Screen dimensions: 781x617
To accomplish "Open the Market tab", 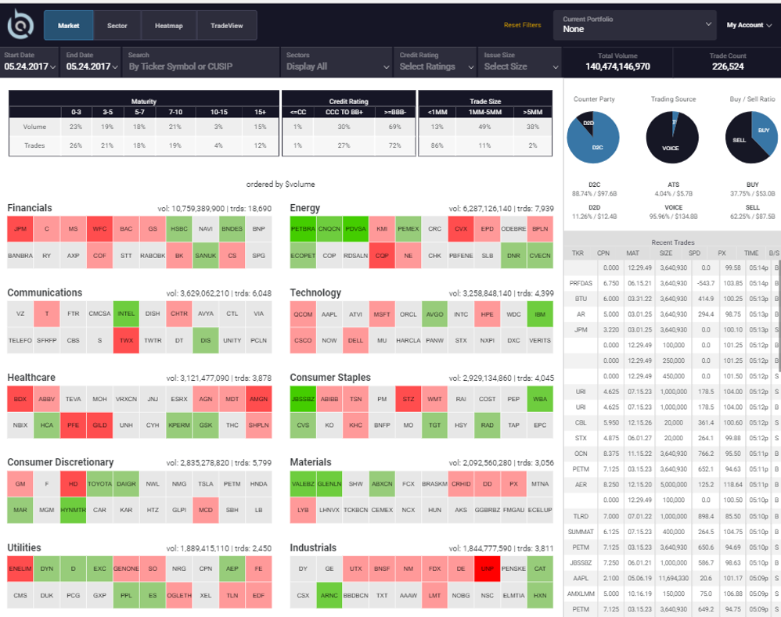I will pyautogui.click(x=68, y=25).
